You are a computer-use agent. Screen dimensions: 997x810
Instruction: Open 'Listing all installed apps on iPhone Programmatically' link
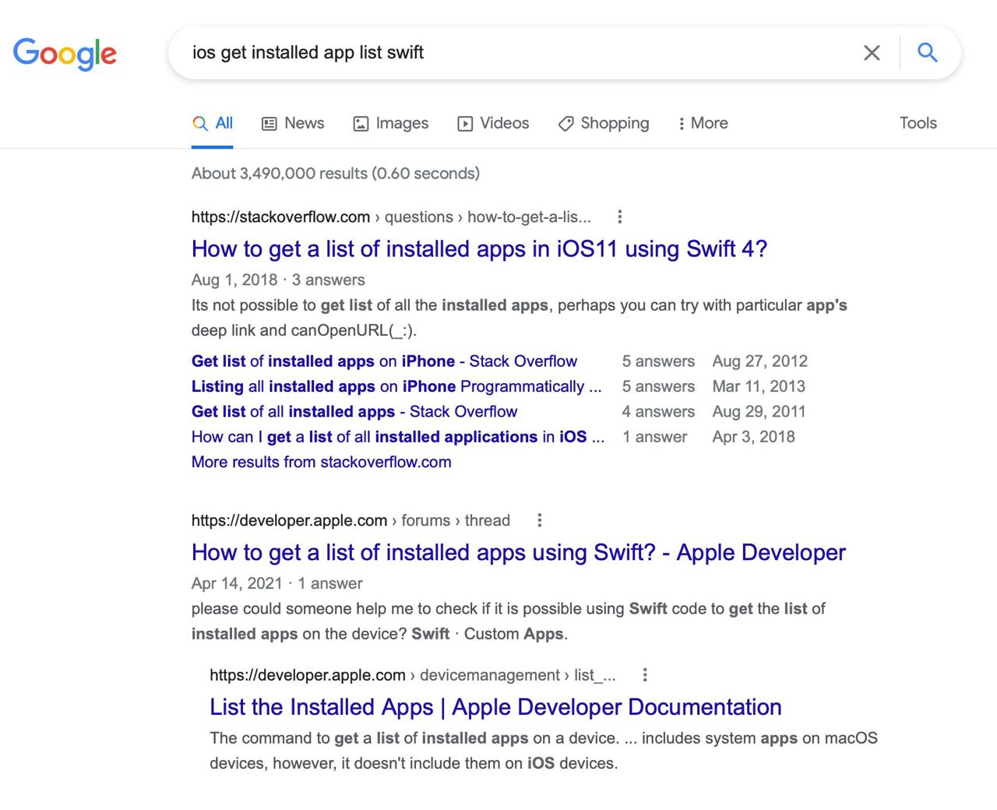396,386
